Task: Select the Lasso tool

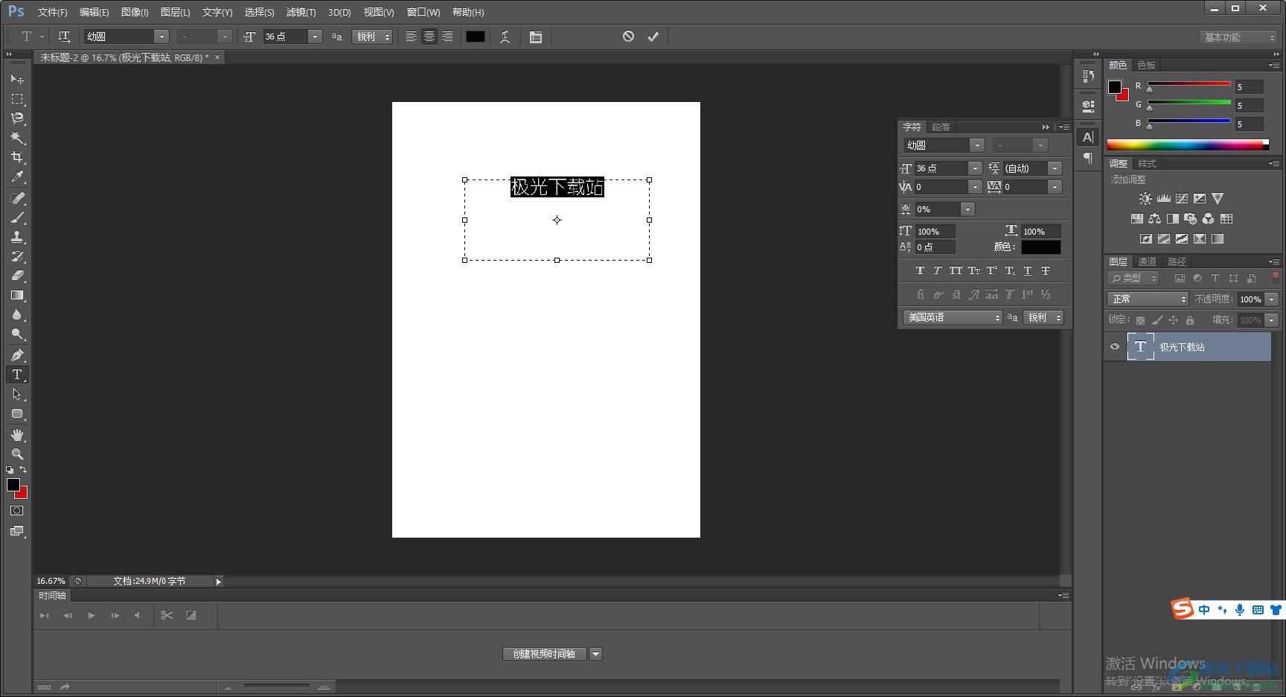Action: pyautogui.click(x=17, y=118)
